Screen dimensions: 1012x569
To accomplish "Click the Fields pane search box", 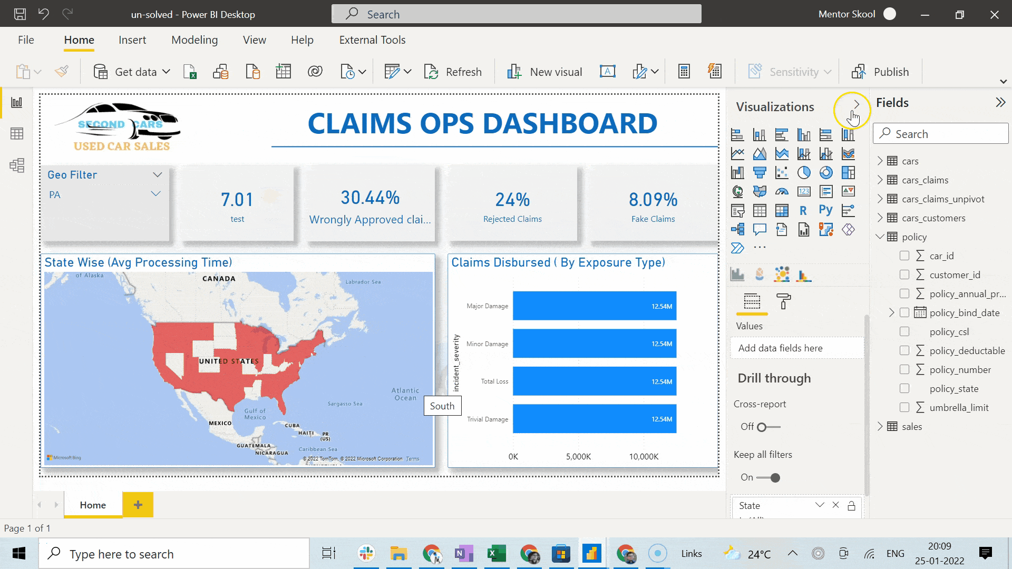I will point(940,134).
